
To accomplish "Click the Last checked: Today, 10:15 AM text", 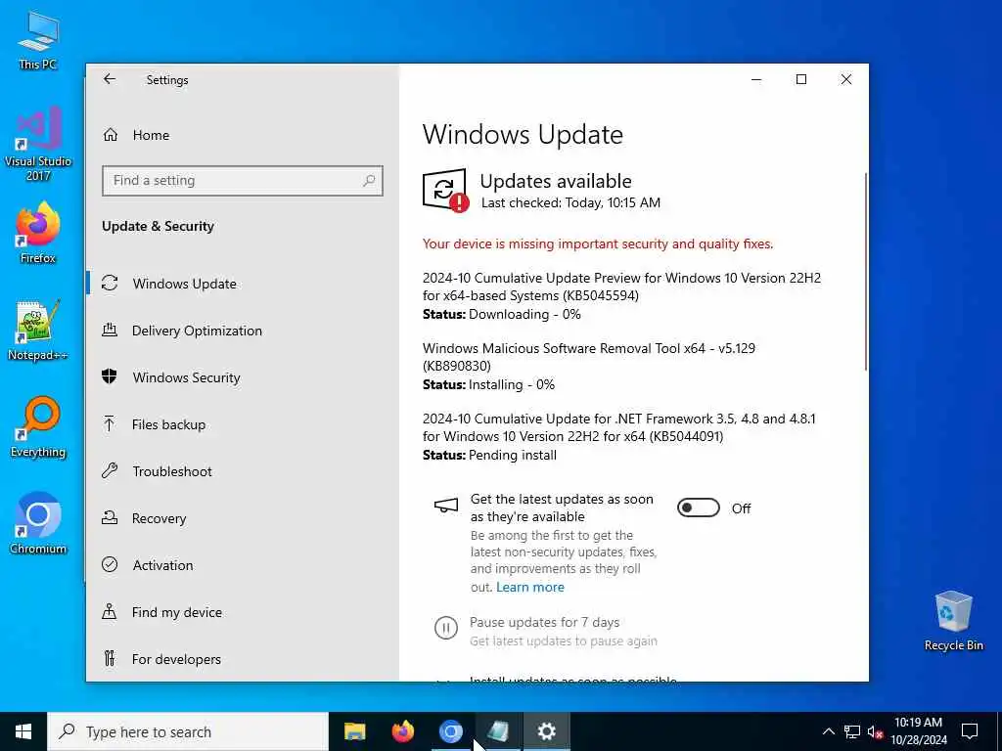I will [570, 203].
